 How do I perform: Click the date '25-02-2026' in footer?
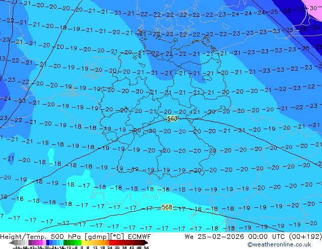click(x=221, y=237)
